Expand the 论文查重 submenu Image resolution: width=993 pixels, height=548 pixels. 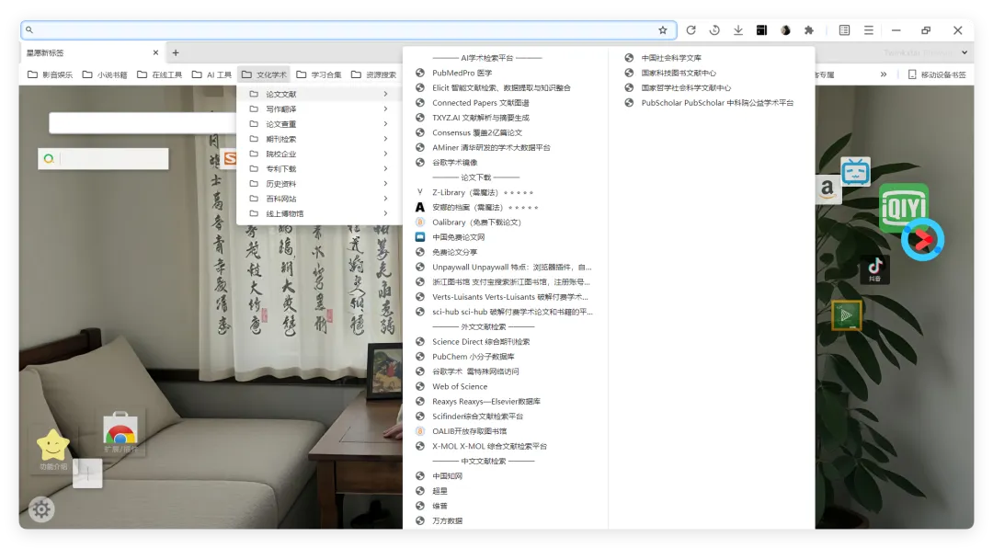click(x=318, y=124)
